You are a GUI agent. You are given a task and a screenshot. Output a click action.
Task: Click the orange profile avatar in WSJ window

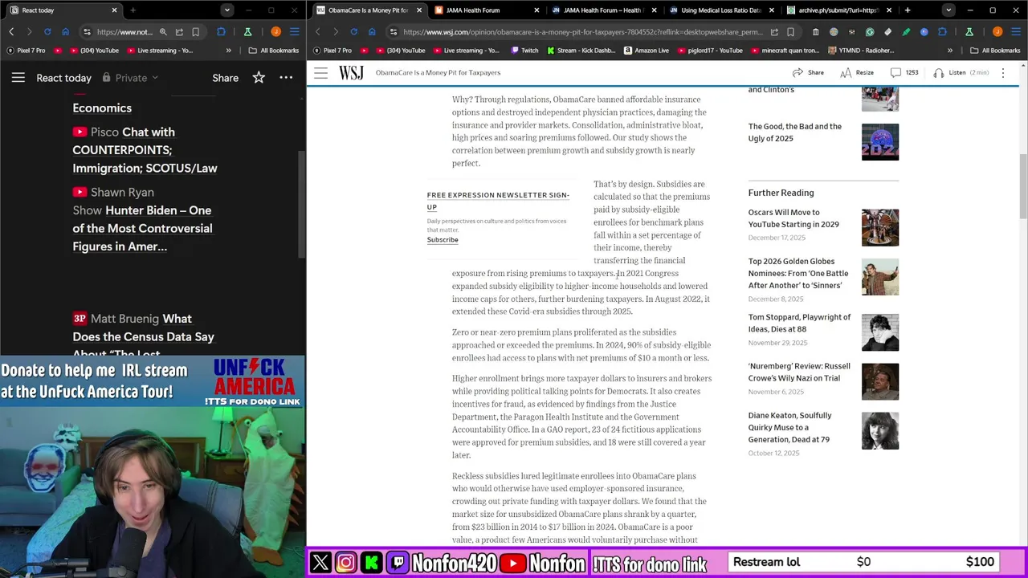tap(997, 32)
